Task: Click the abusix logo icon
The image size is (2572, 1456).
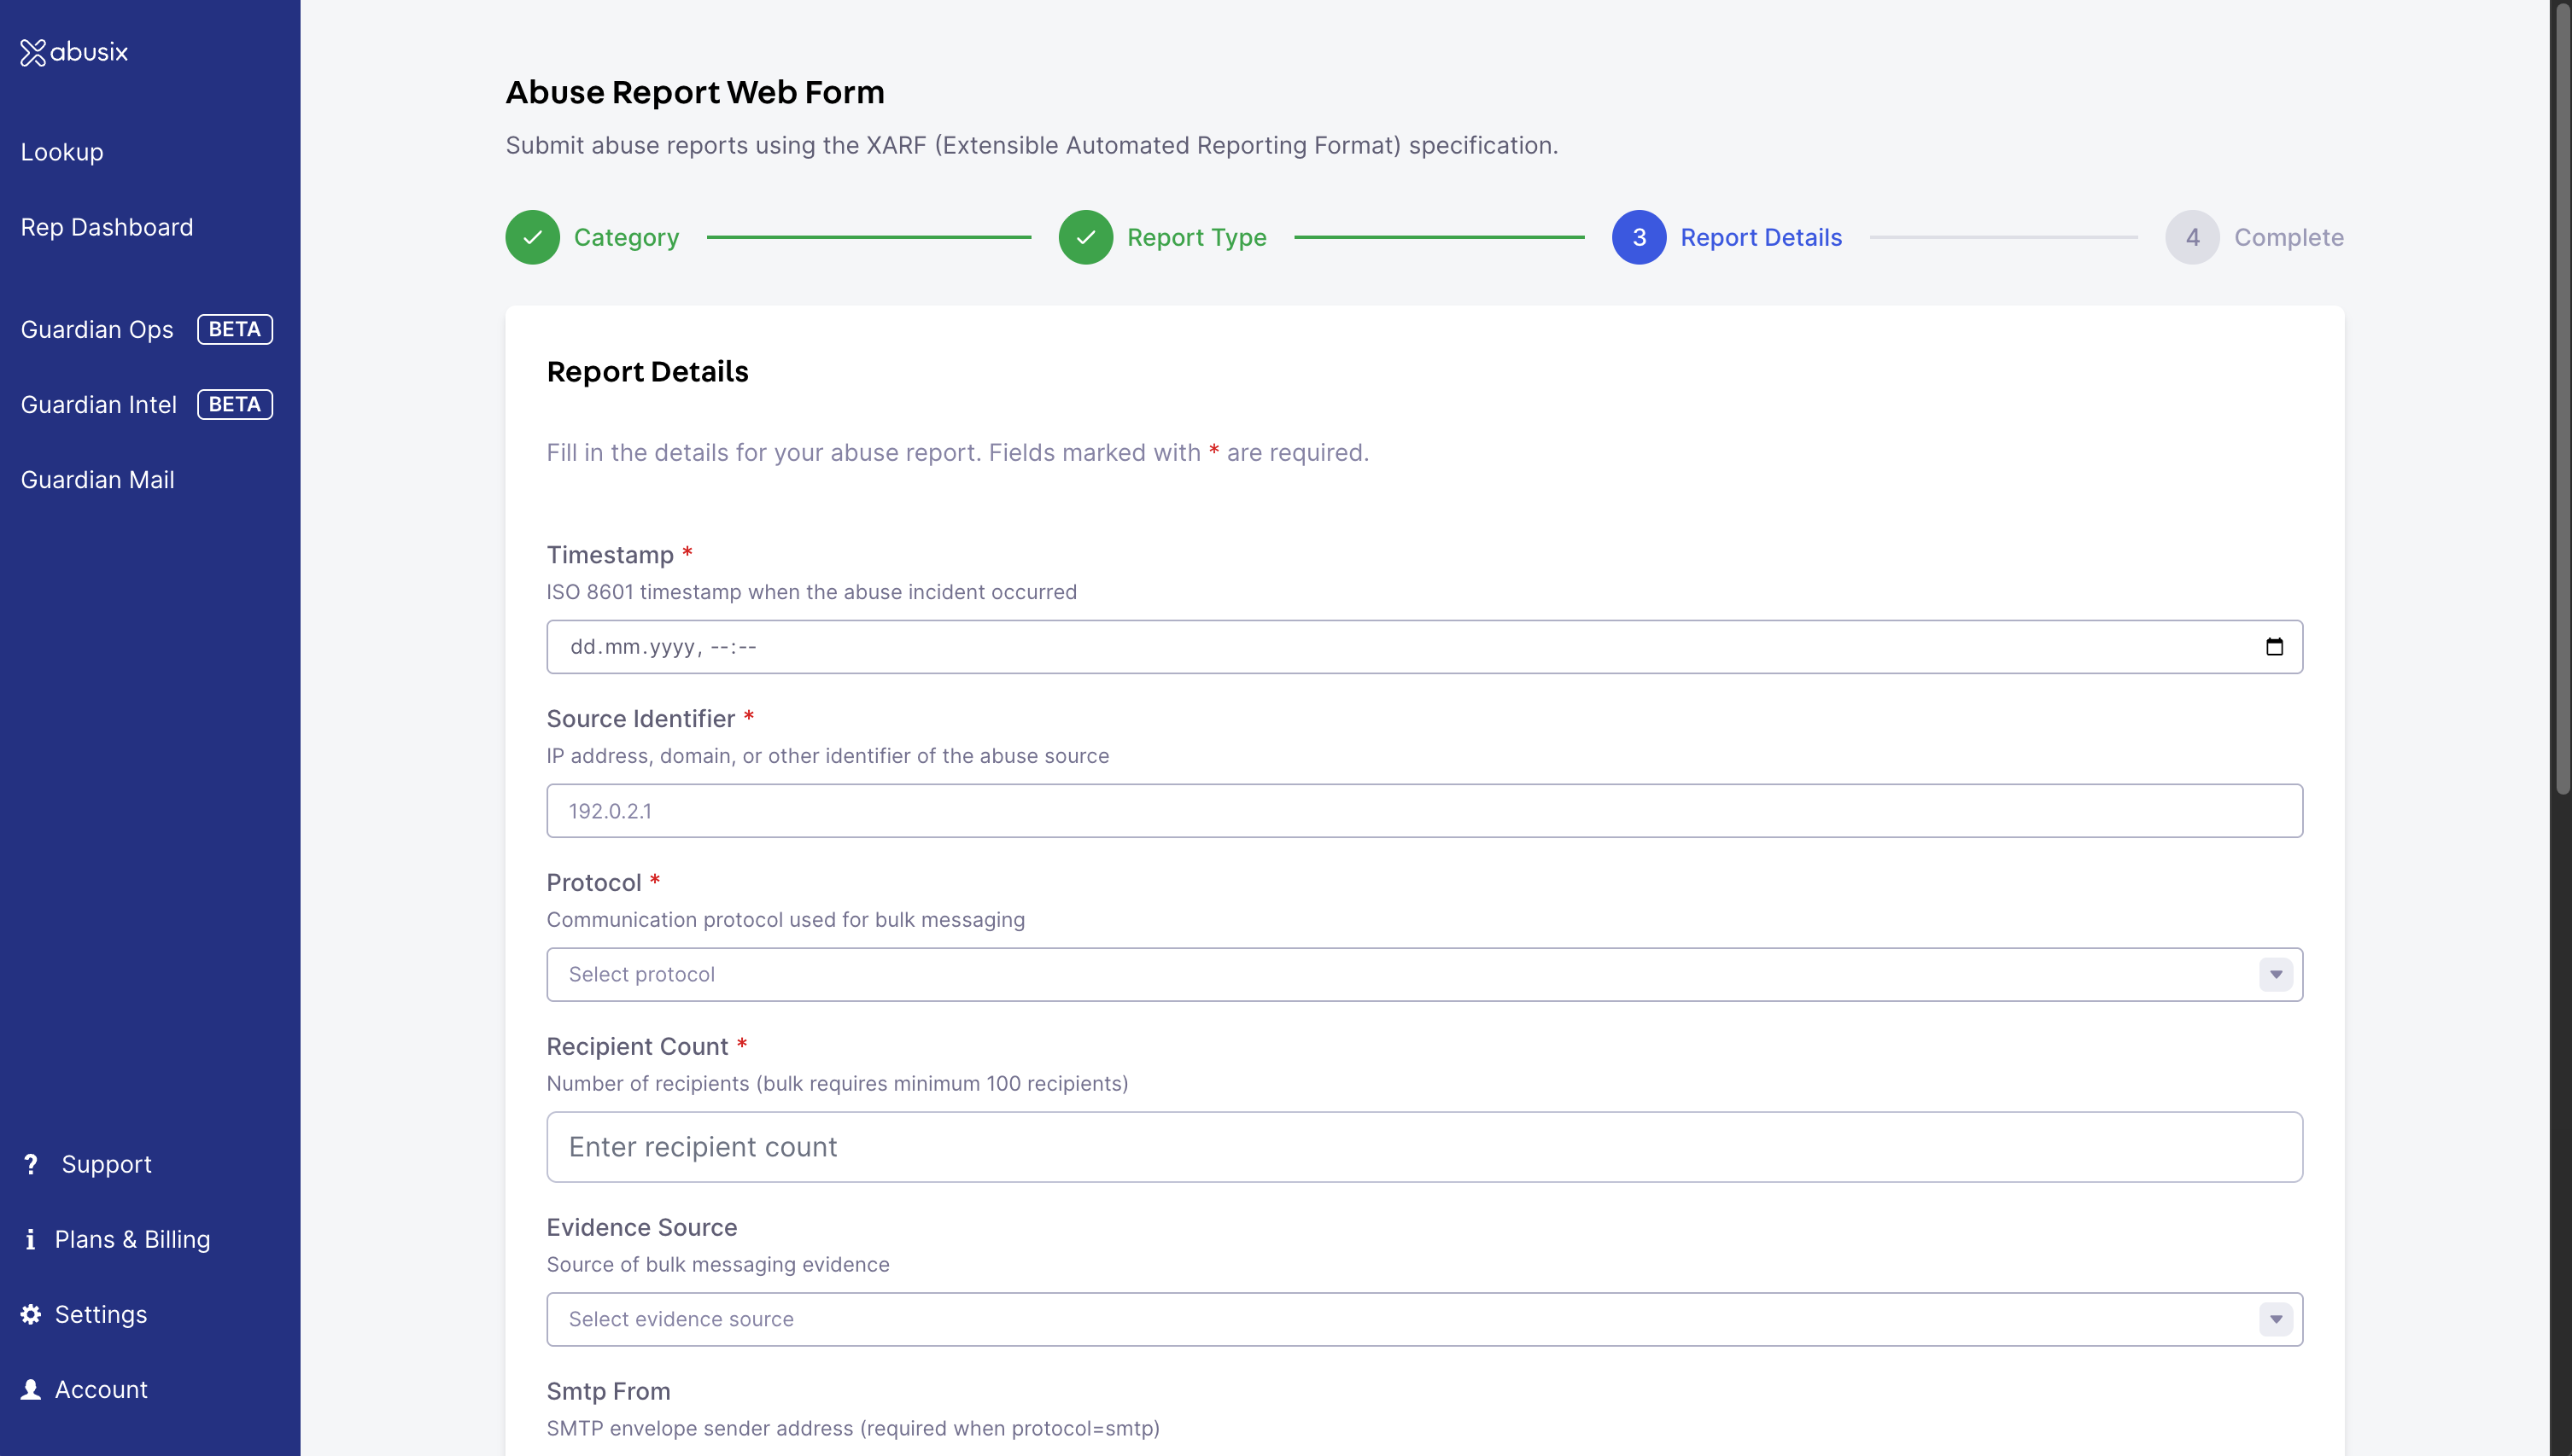Action: click(x=33, y=52)
